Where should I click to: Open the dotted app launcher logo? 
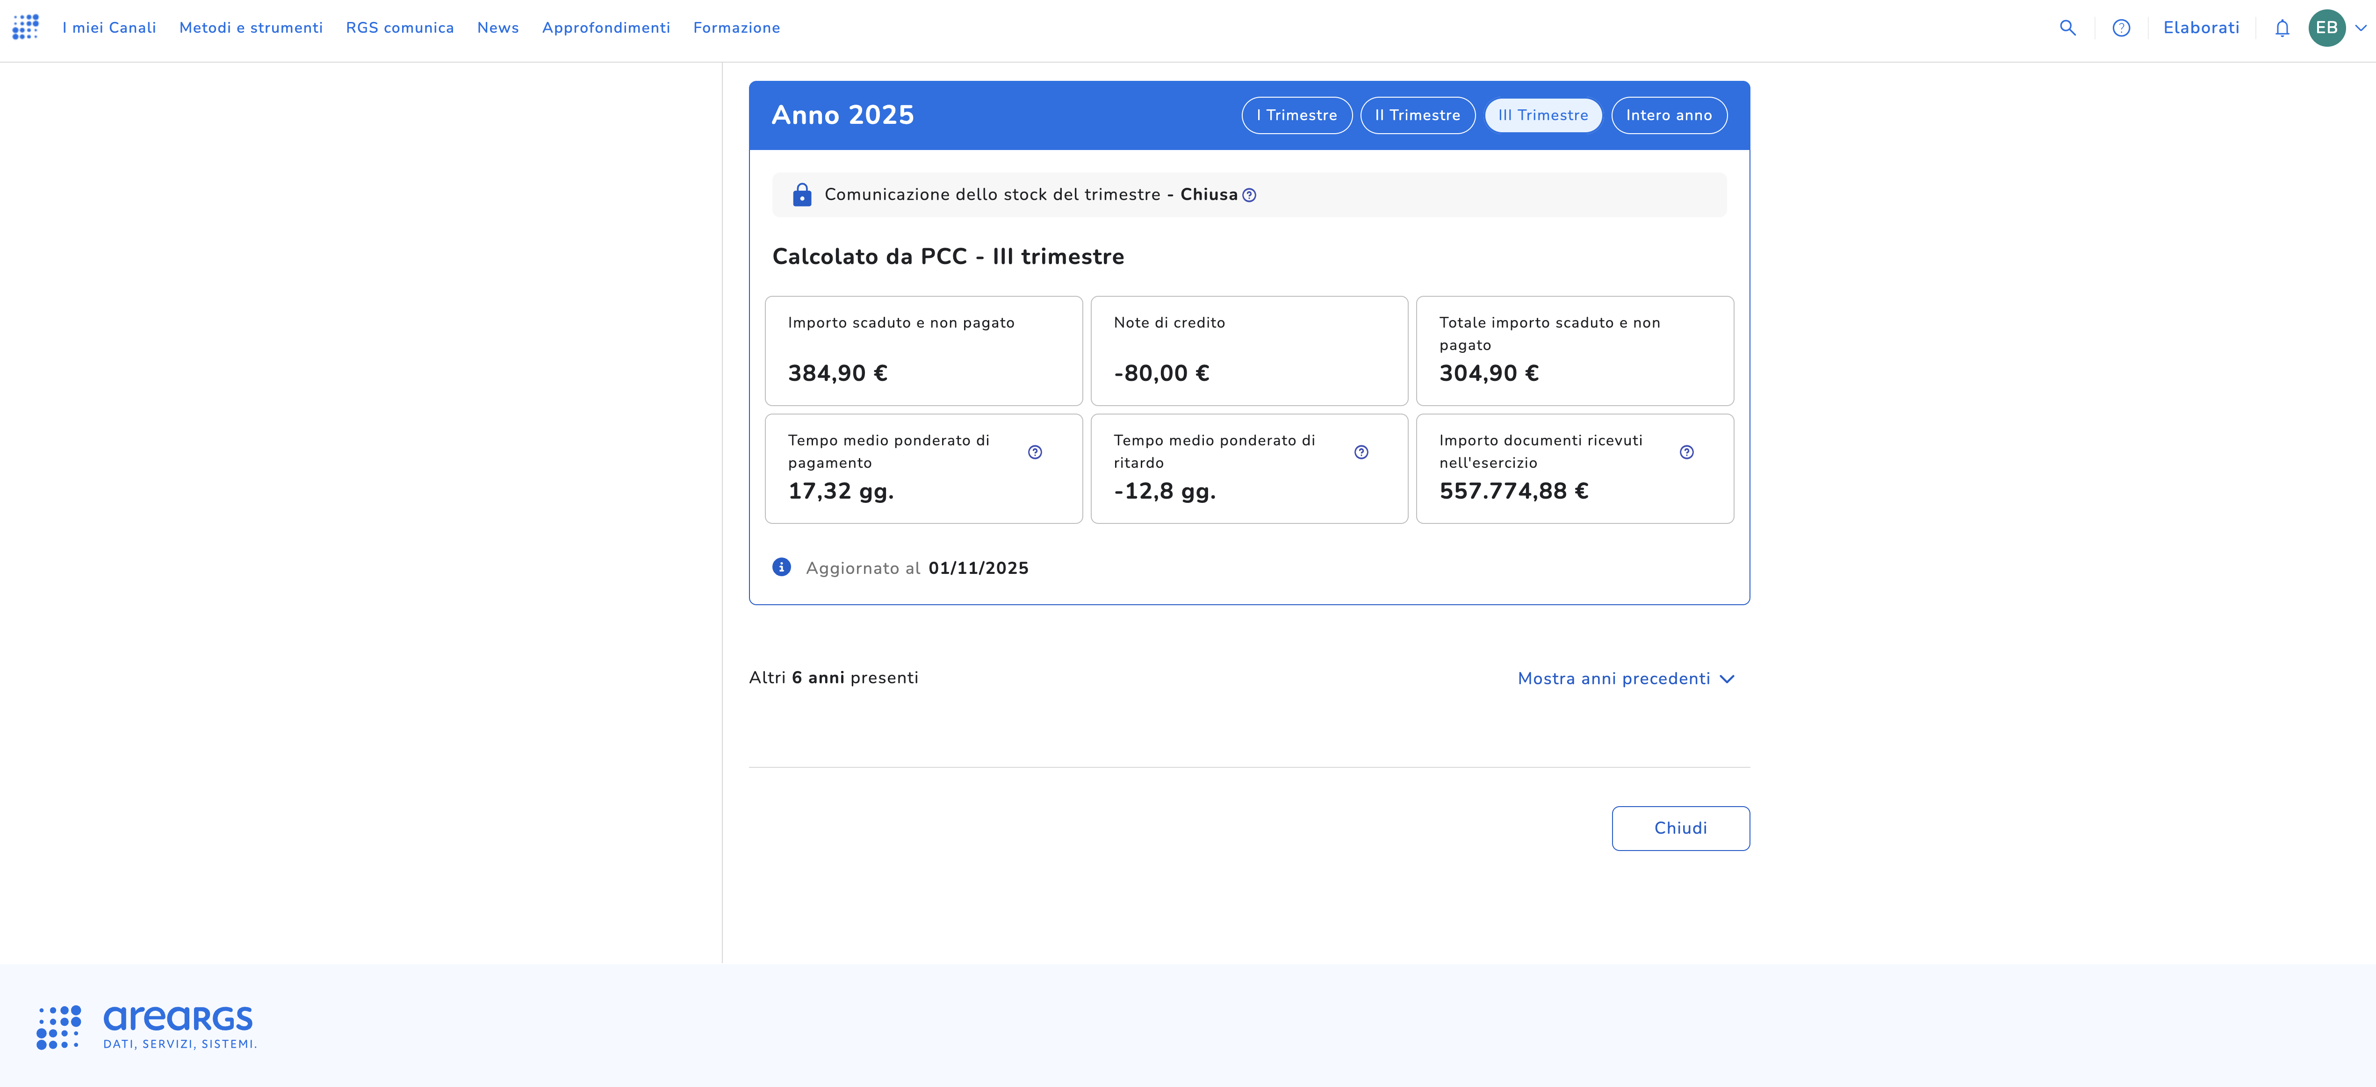25,28
